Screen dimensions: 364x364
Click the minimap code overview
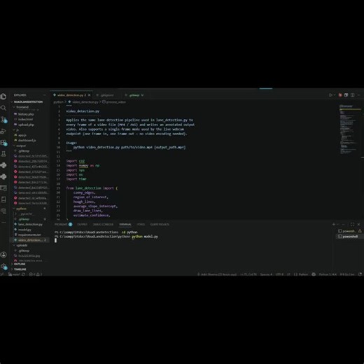pos(349,129)
